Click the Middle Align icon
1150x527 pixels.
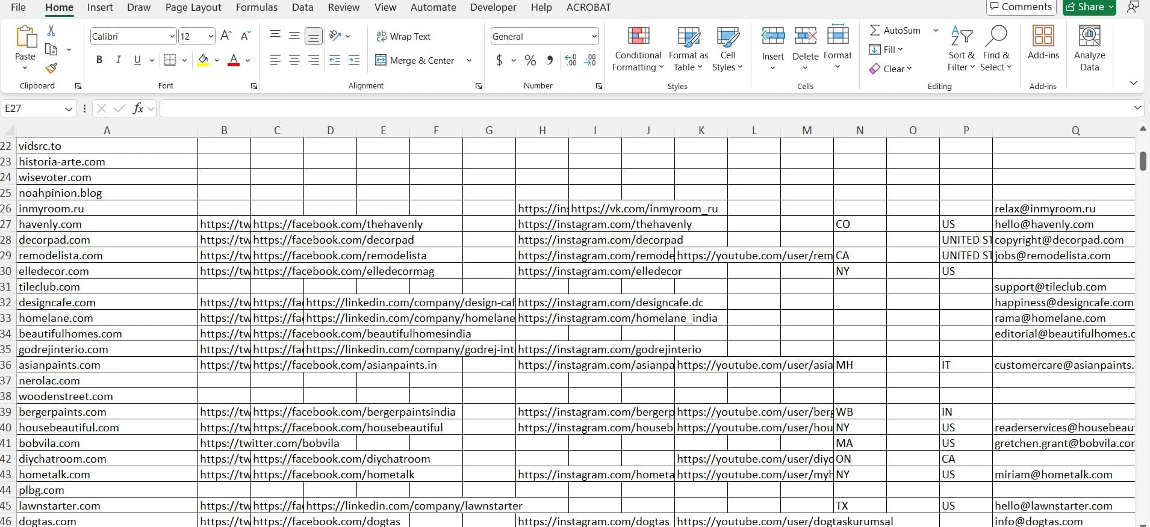(294, 36)
